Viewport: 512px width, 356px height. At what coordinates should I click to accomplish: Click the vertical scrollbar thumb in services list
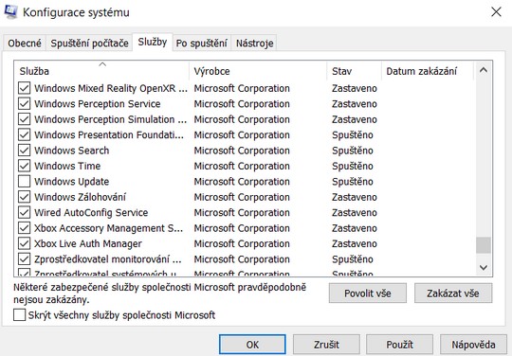[484, 245]
